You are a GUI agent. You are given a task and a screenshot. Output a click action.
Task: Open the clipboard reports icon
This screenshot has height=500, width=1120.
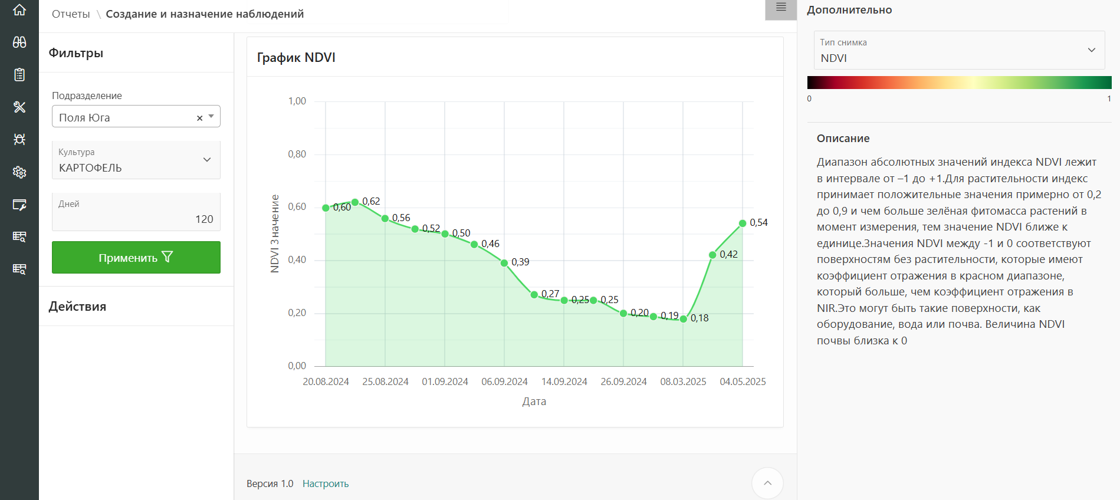pyautogui.click(x=19, y=75)
